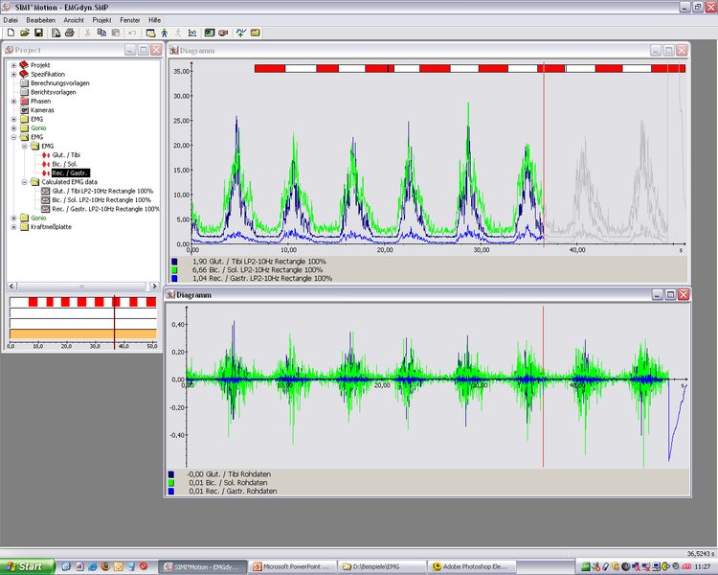This screenshot has height=575, width=718.
Task: Open the Fenster menu
Action: 129,19
